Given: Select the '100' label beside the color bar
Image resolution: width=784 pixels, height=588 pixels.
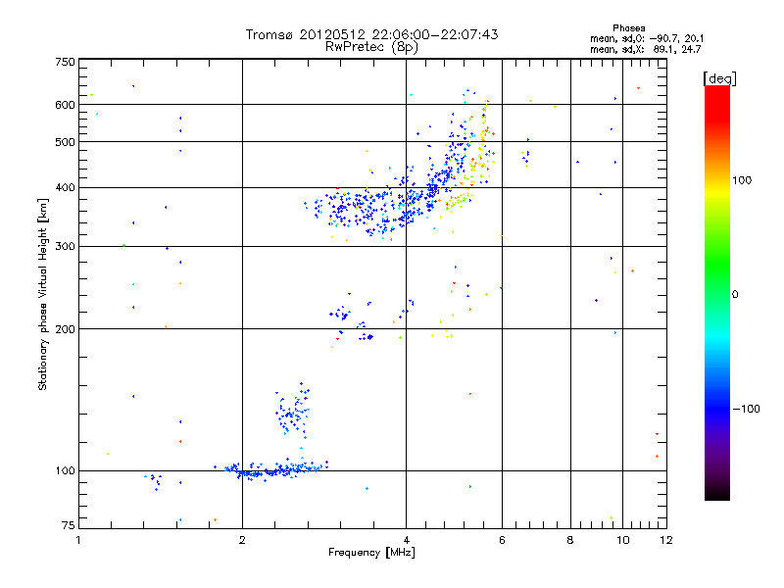Looking at the screenshot, I should [742, 180].
